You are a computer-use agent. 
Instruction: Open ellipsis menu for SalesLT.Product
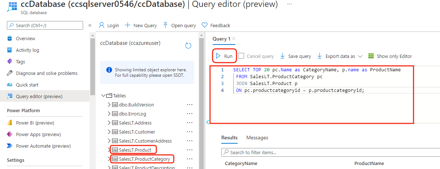pos(189,150)
